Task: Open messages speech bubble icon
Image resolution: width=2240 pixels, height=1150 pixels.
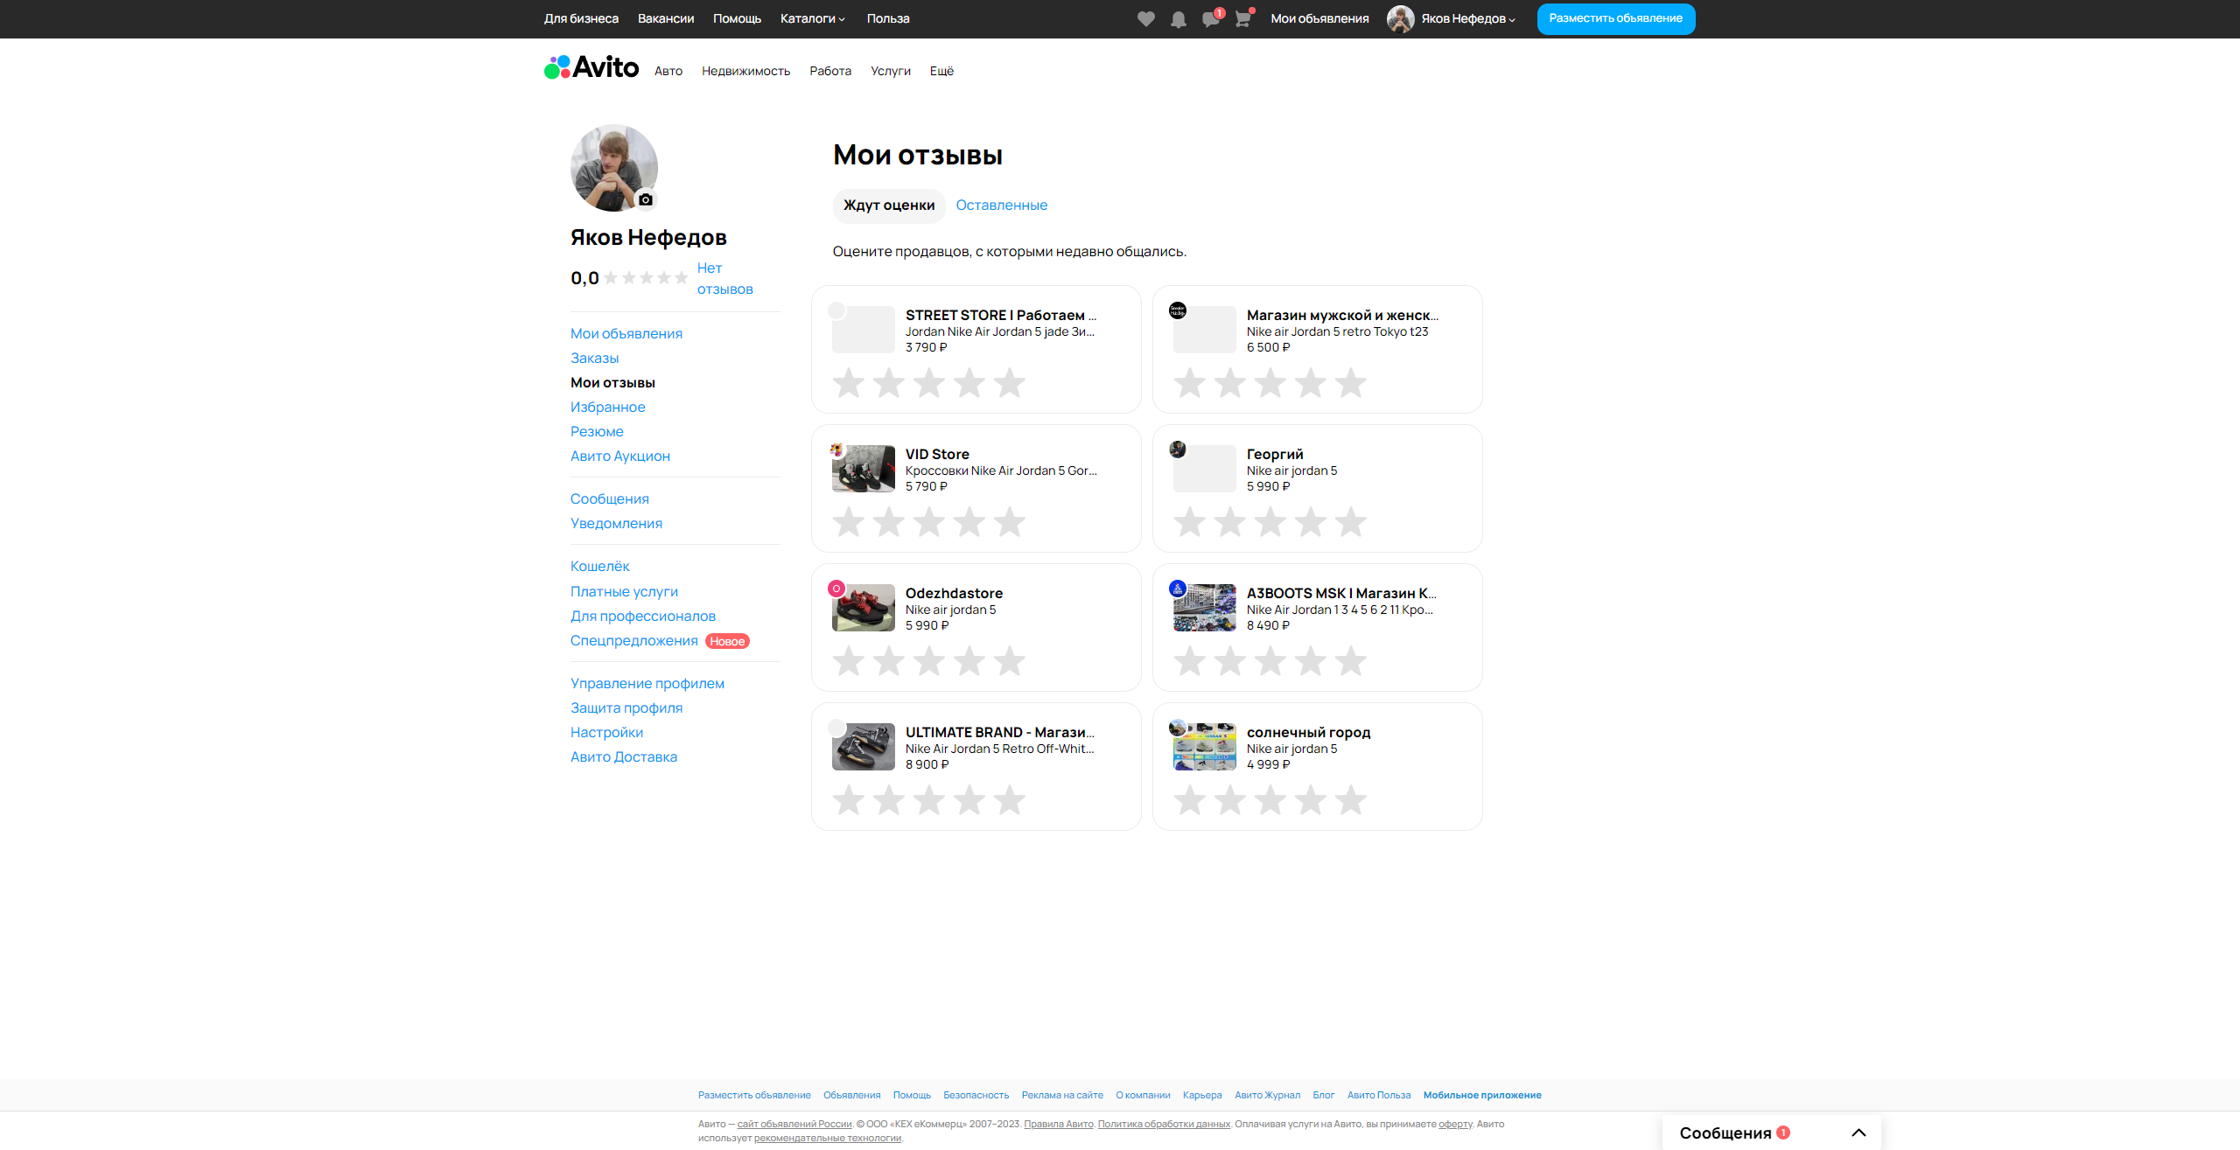Action: tap(1210, 19)
